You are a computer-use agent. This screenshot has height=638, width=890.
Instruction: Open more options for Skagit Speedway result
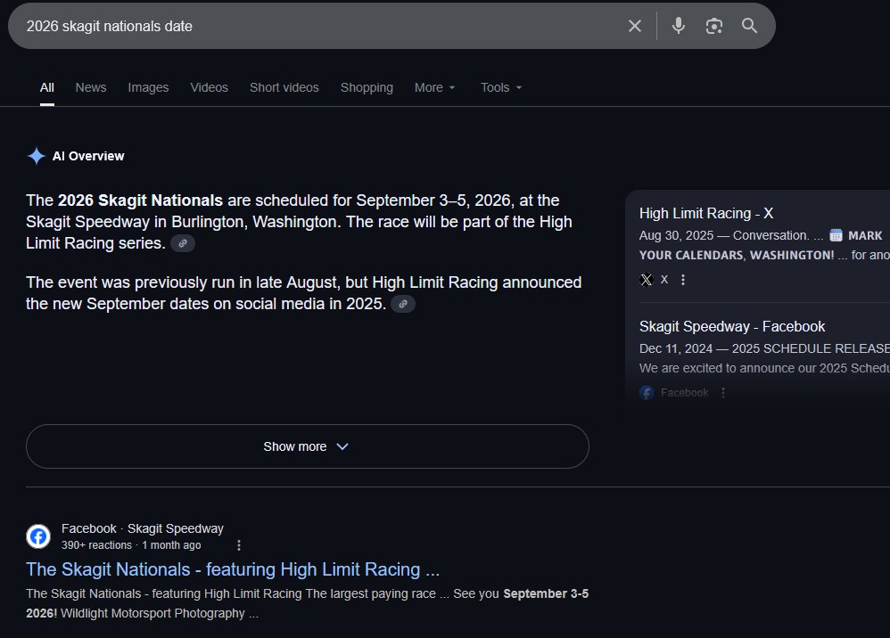pos(238,545)
